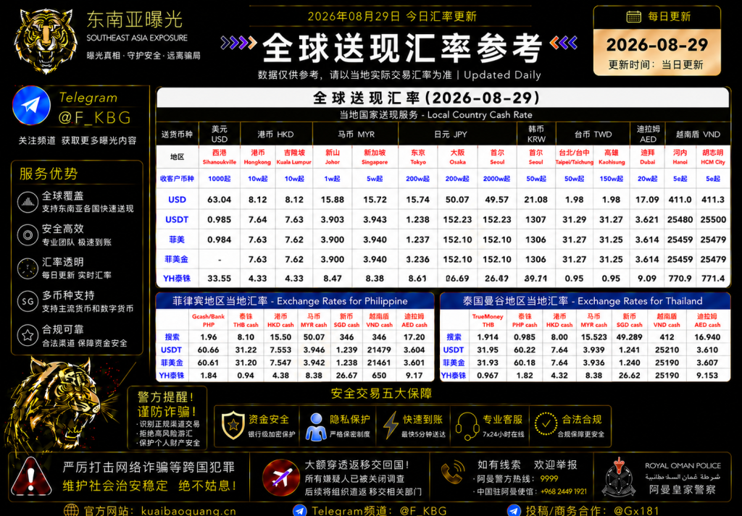Click the dotted checkmark icon for 合法合规
This screenshot has width=742, height=516.
coord(546,424)
